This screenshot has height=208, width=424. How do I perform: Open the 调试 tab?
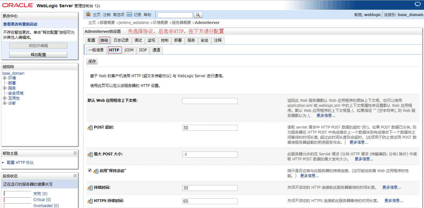(x=138, y=40)
